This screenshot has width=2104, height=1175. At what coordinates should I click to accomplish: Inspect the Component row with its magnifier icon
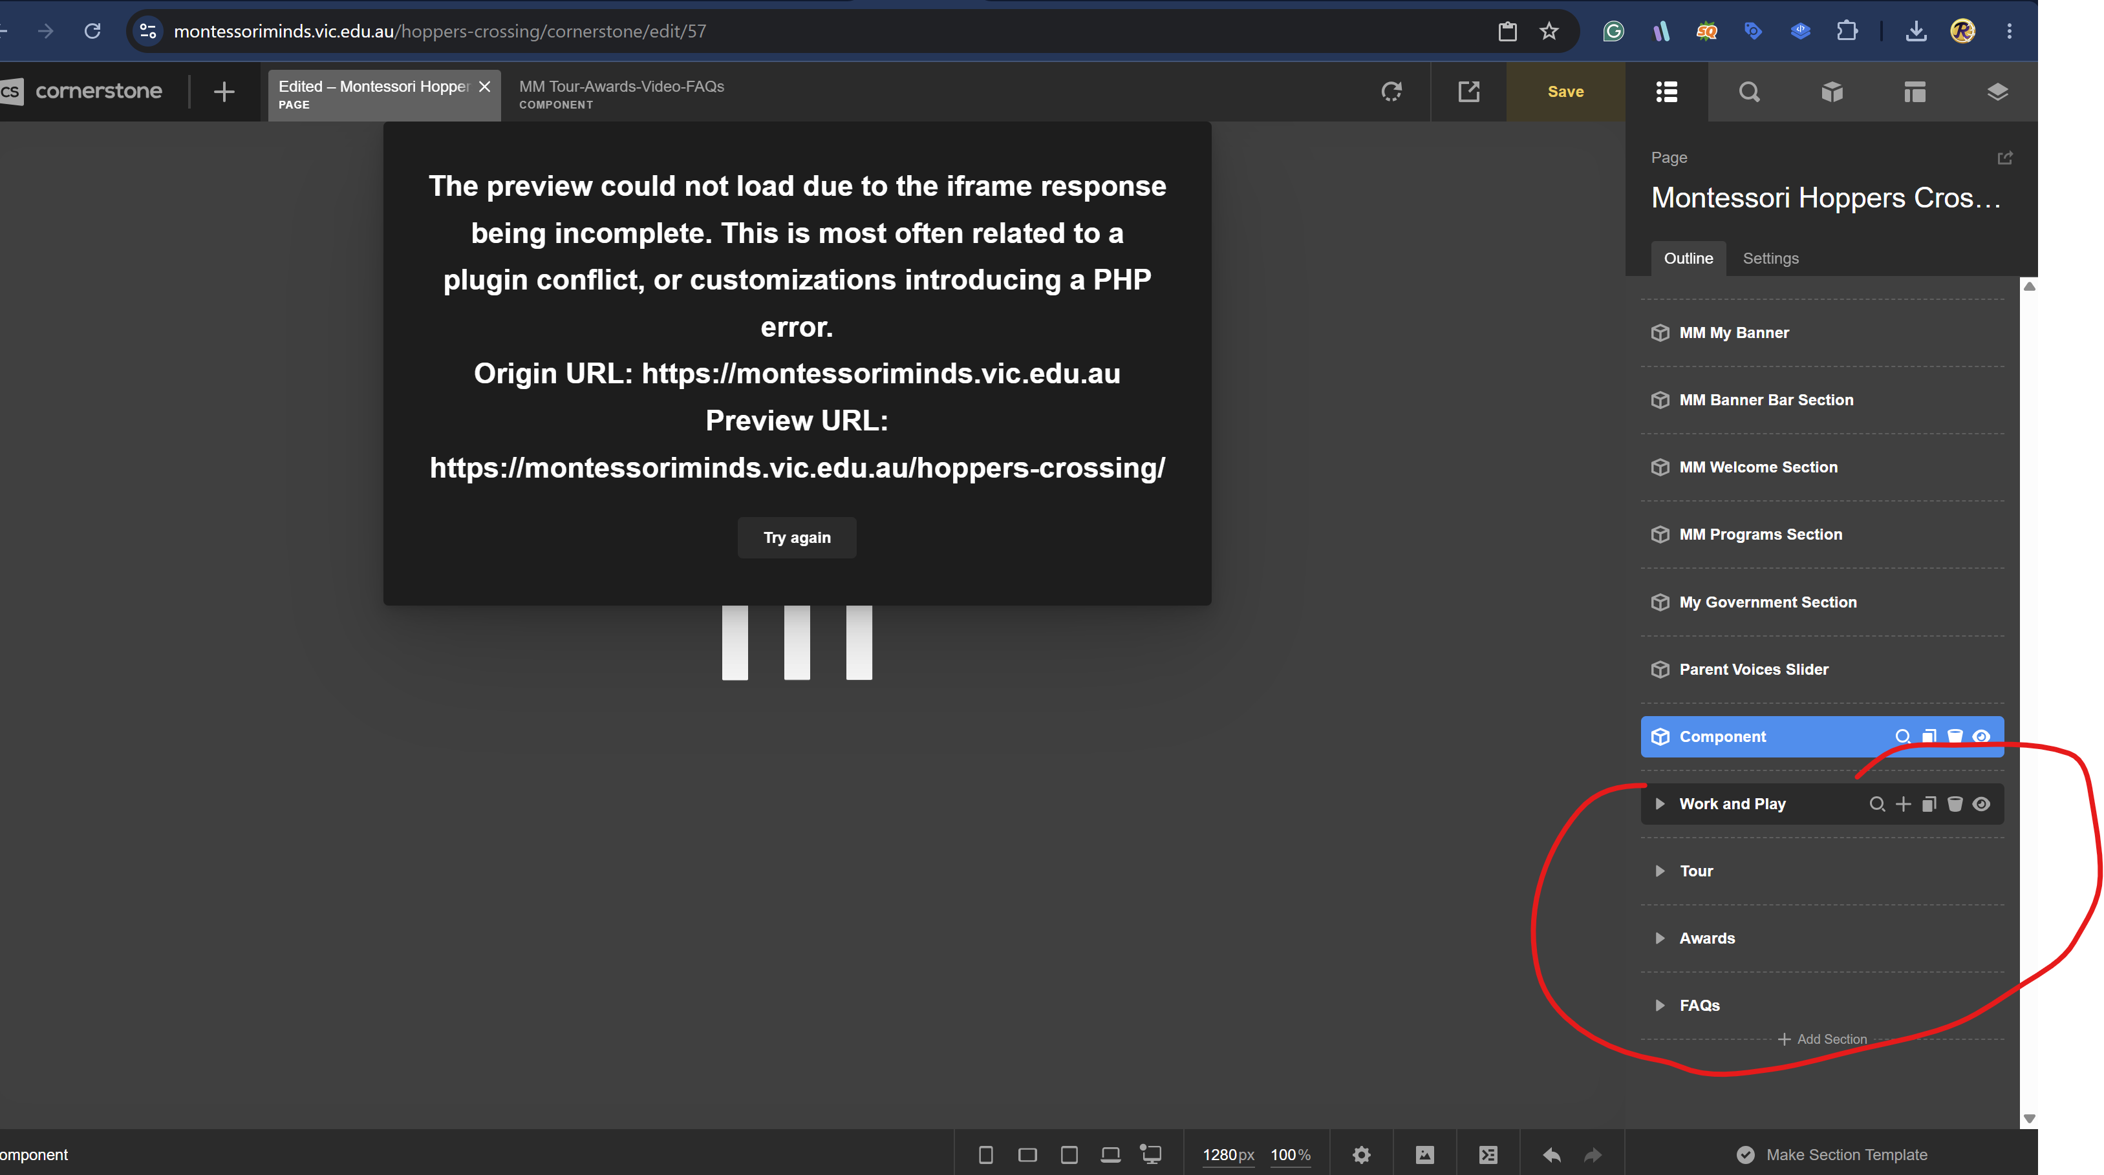coord(1902,737)
